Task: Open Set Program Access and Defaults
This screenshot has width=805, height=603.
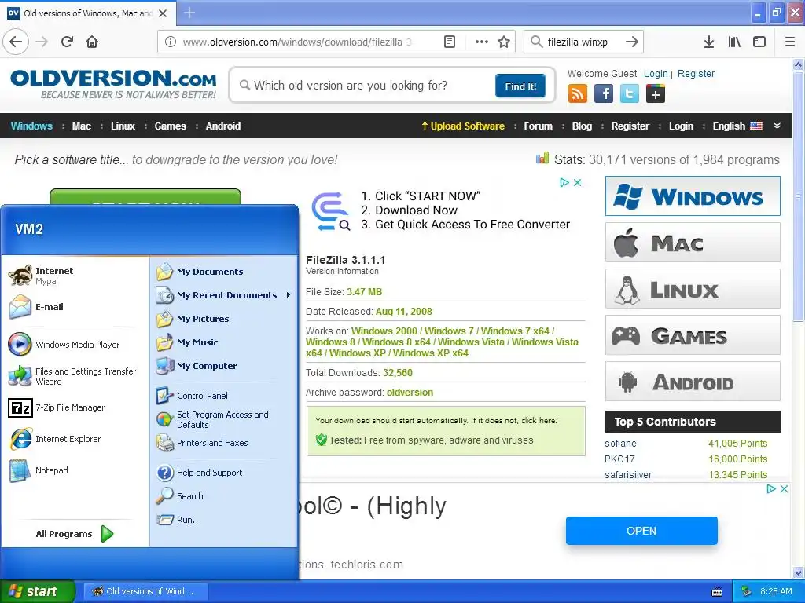Action: [x=222, y=419]
